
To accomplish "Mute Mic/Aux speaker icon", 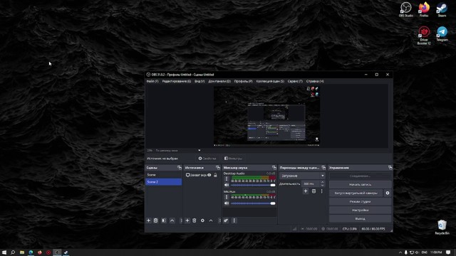I will (x=227, y=203).
